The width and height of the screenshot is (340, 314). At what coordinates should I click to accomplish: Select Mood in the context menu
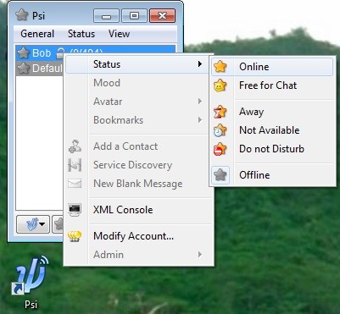coord(138,83)
